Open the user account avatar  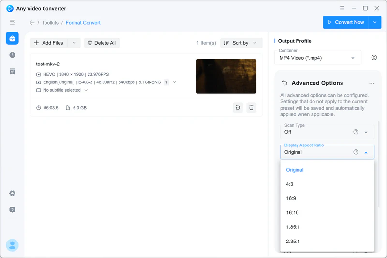click(13, 245)
